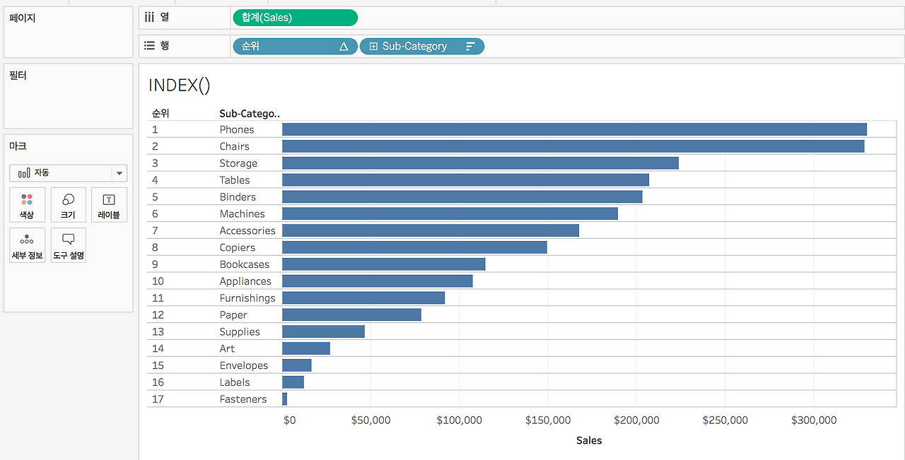Click the Copiers row label
Image resolution: width=905 pixels, height=460 pixels.
coord(237,247)
